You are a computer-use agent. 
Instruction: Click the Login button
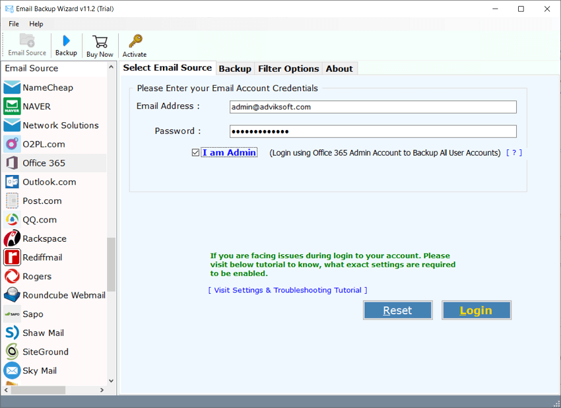[477, 310]
